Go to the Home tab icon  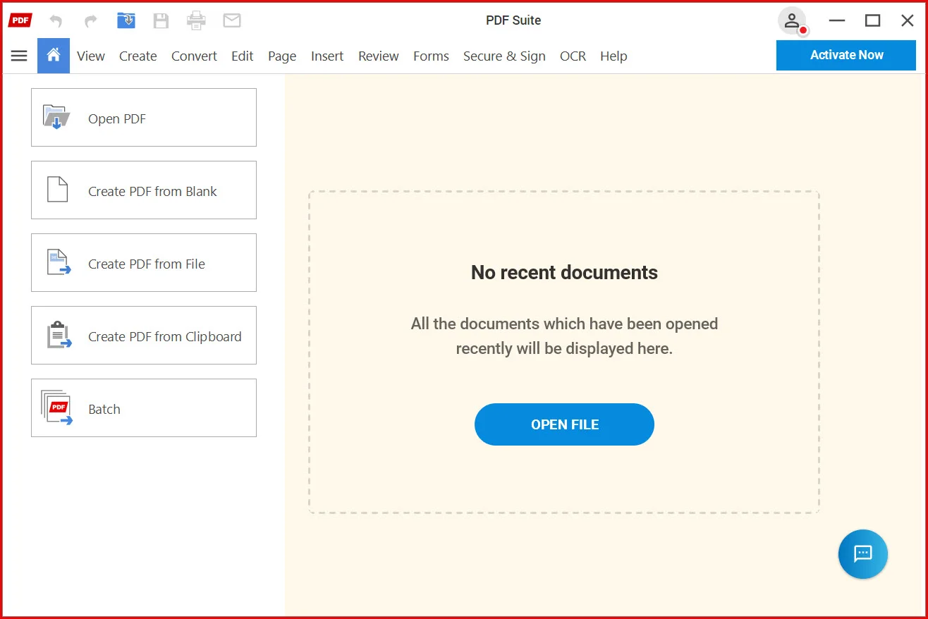pyautogui.click(x=54, y=56)
